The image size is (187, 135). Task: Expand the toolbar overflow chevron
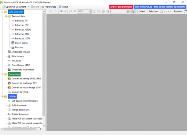(x=186, y=11)
